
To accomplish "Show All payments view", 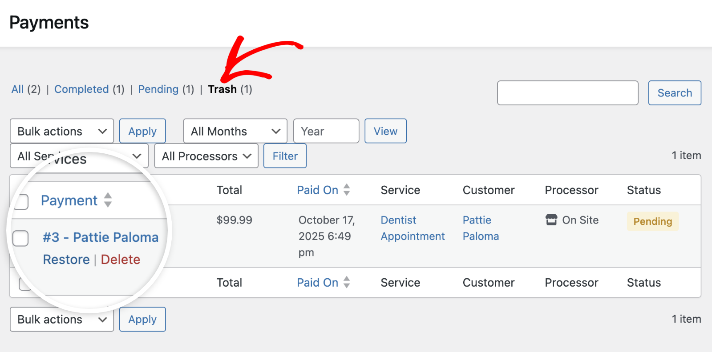I will tap(17, 89).
